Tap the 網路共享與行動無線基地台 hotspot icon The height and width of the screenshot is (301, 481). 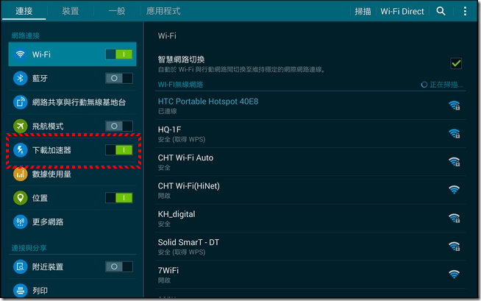click(x=20, y=102)
